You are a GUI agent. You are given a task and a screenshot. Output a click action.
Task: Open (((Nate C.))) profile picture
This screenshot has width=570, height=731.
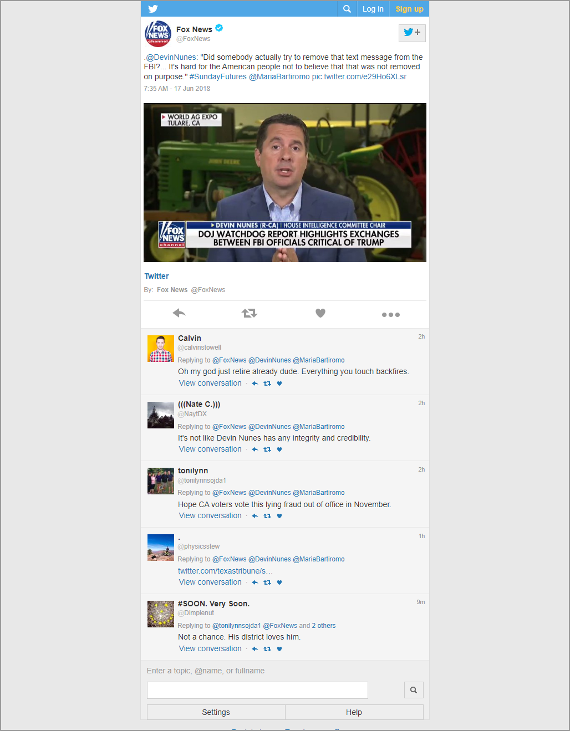[x=161, y=415]
